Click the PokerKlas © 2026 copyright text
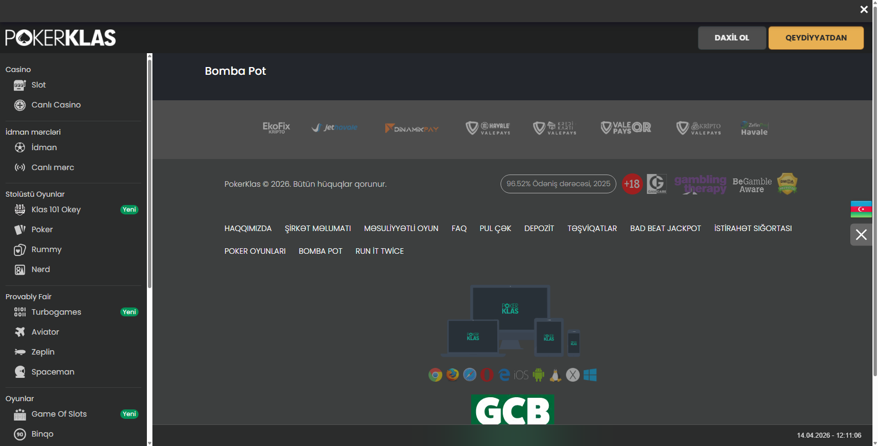The height and width of the screenshot is (446, 878). click(305, 184)
